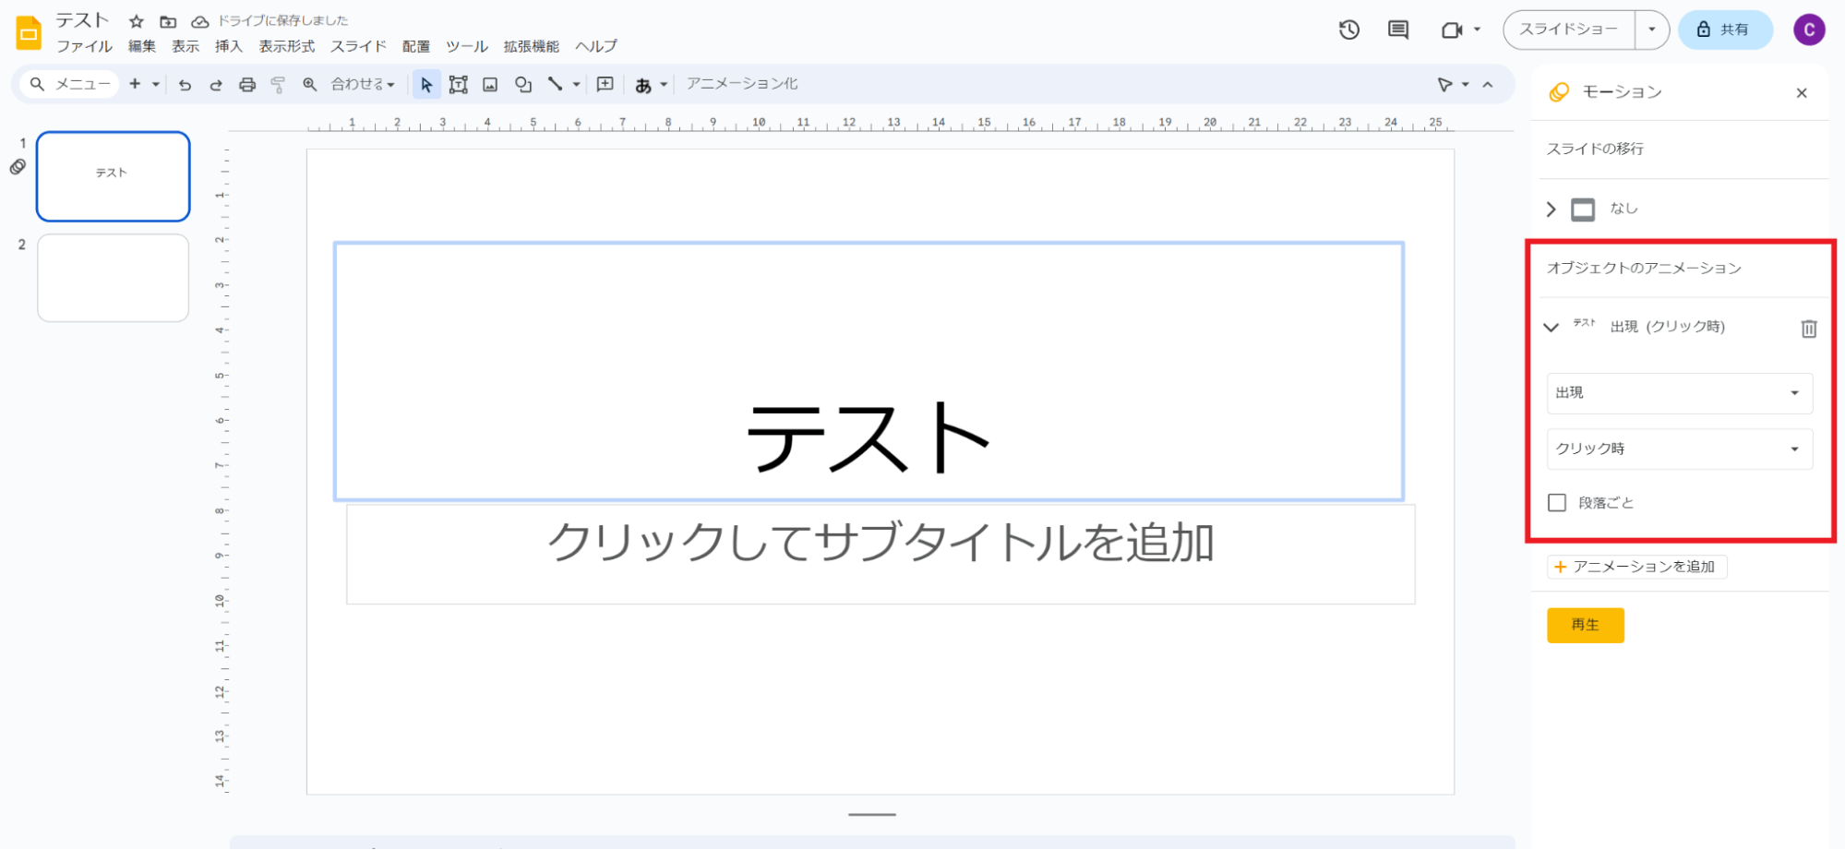This screenshot has height=850, width=1845.
Task: Select the text box tool
Action: [458, 85]
